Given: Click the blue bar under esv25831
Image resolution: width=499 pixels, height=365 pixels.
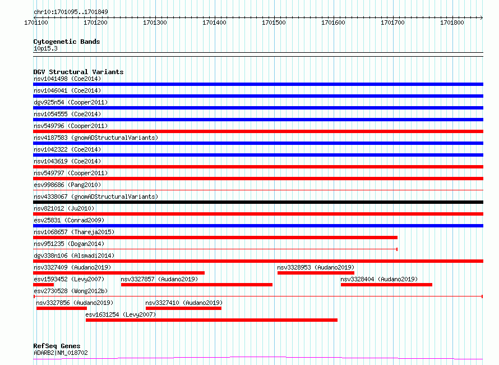Looking at the screenshot, I should pyautogui.click(x=258, y=226).
